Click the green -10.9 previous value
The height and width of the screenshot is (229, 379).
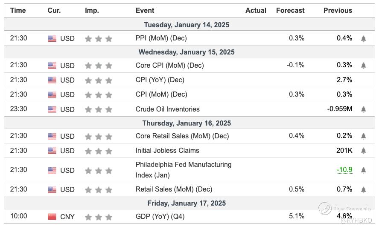pos(344,170)
